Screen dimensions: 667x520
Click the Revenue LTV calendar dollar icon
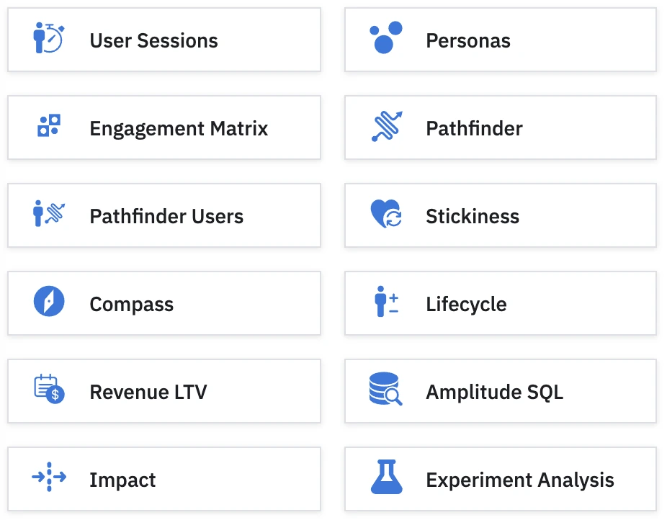(x=48, y=390)
